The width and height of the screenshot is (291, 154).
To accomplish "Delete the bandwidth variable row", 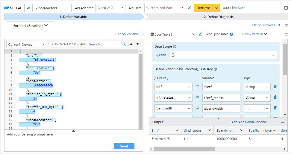I will (275, 108).
